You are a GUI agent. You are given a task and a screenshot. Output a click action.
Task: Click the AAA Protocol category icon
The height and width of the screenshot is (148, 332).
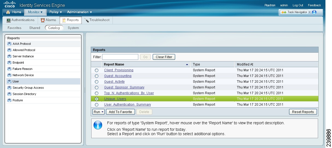coord(9,44)
